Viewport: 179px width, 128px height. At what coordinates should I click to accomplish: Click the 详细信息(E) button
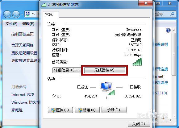pyautogui.click(x=67, y=70)
